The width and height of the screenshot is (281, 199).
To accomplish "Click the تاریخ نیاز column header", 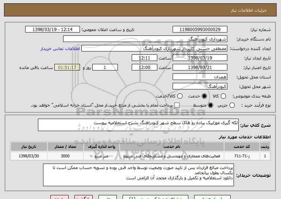I will point(29,147).
